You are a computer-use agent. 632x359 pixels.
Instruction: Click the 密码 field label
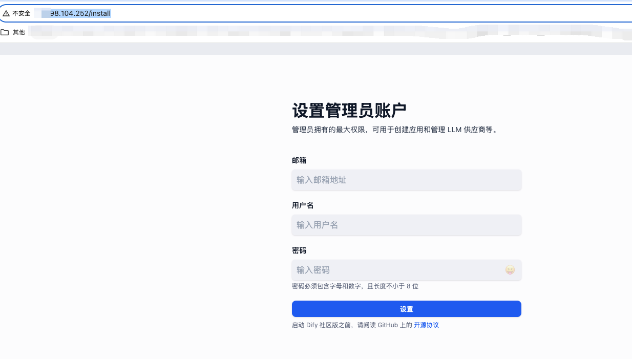click(299, 250)
